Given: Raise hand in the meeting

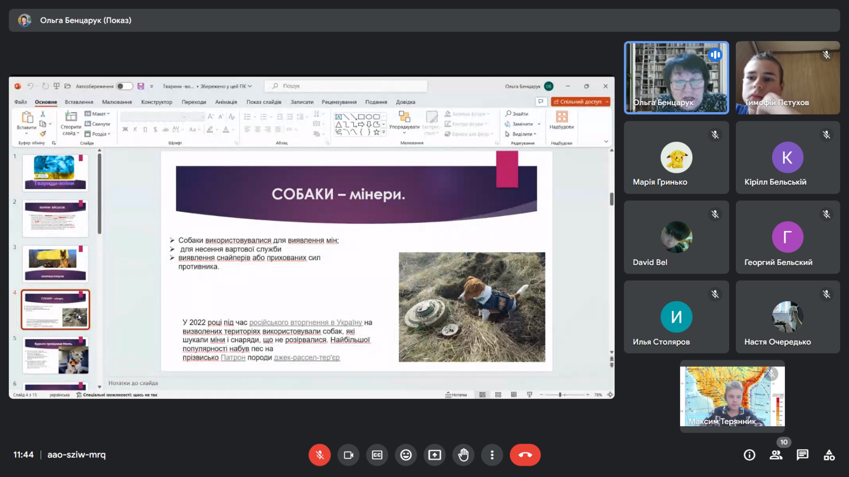Looking at the screenshot, I should click(x=464, y=455).
